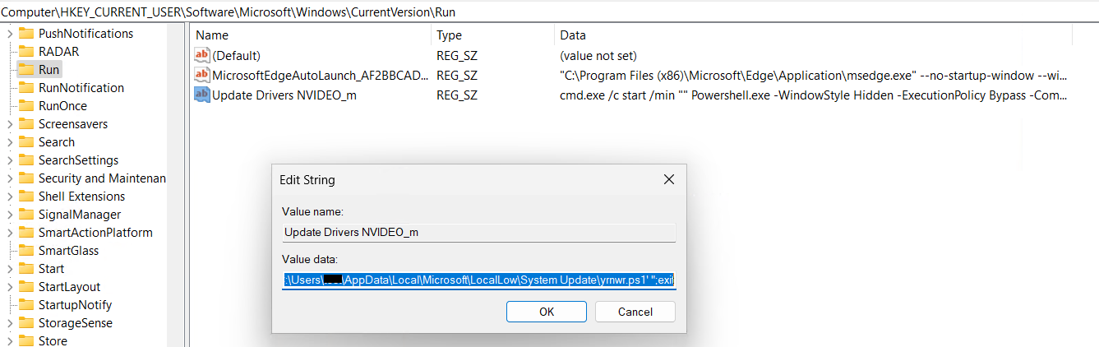Click the Update Drivers NVIDEO_m value icon
1099x347 pixels.
click(202, 95)
